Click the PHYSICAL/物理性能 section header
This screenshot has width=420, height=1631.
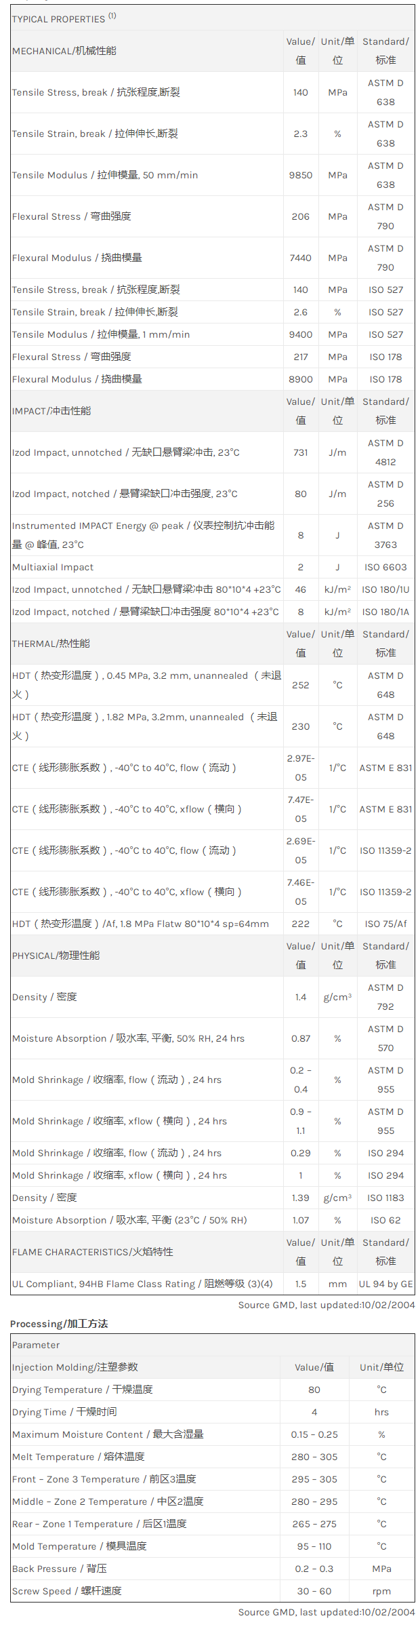pos(56,956)
